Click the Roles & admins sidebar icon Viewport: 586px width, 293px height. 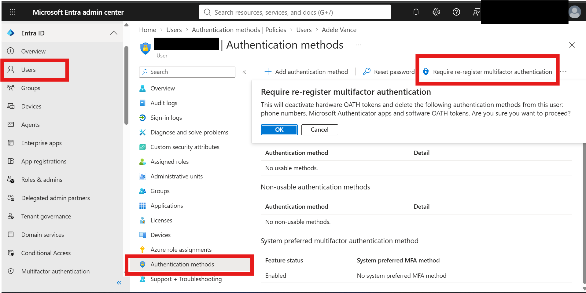(x=11, y=180)
